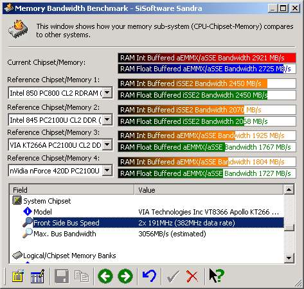Close the Memory Bandwidth Benchmark window
Screen dimensions: 304x289
295,8
